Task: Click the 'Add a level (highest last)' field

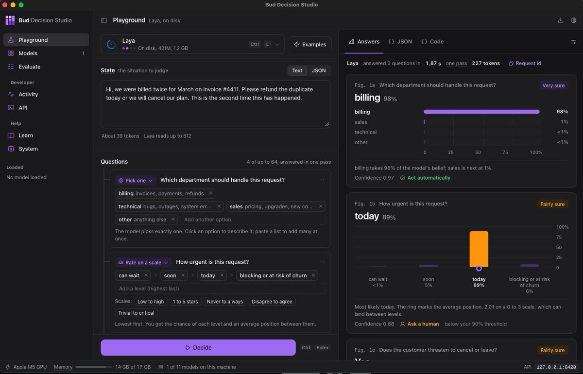Action: [220, 289]
